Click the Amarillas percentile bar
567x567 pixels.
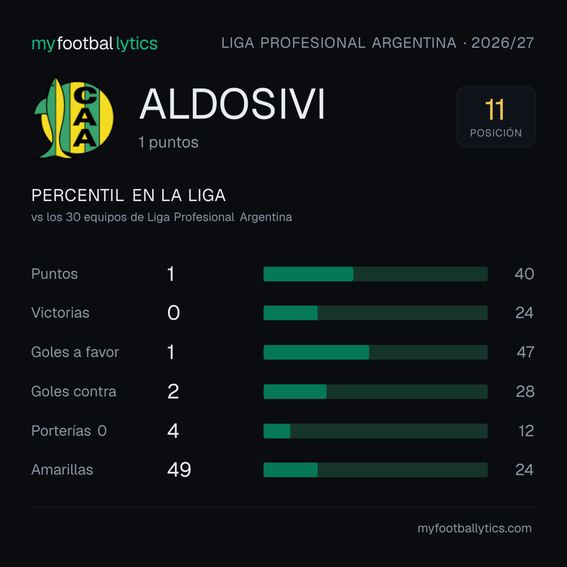375,470
